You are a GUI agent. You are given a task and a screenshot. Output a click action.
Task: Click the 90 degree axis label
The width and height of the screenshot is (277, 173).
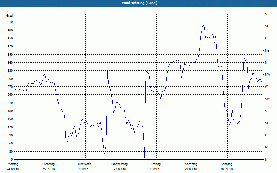11,135
